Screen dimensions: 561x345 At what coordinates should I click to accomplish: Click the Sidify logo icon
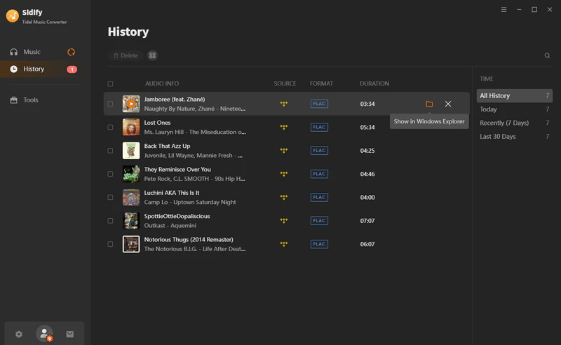(13, 15)
